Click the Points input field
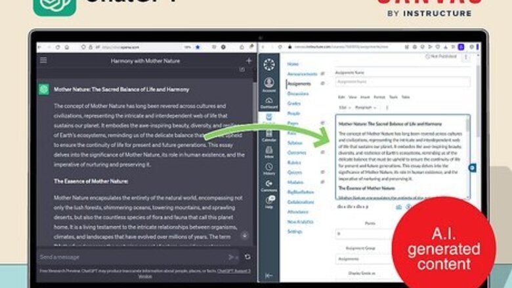512x288 pixels. coord(364,234)
